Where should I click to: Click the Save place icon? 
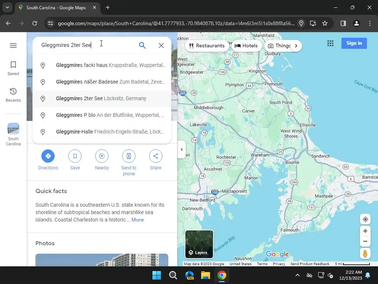click(x=75, y=156)
